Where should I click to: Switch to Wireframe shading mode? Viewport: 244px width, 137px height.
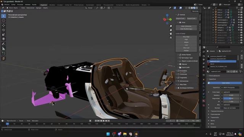click(x=189, y=8)
